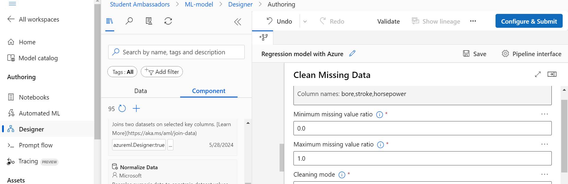Image resolution: width=568 pixels, height=184 pixels.
Task: Show info for Minimum missing value ratio
Action: [380, 115]
